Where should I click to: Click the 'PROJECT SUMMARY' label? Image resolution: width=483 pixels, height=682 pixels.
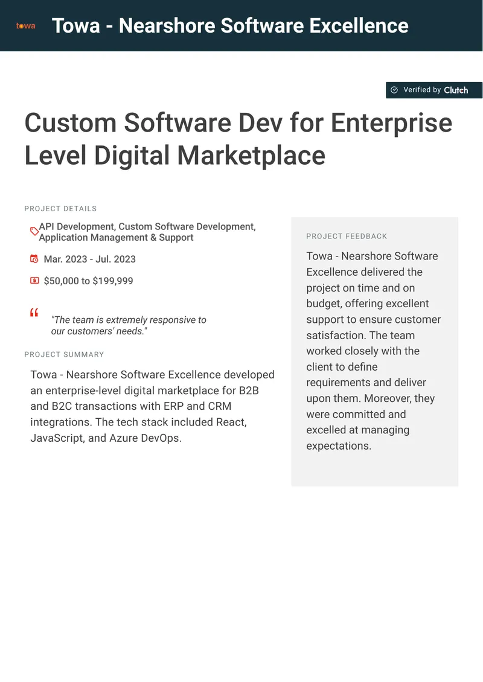pyautogui.click(x=65, y=354)
